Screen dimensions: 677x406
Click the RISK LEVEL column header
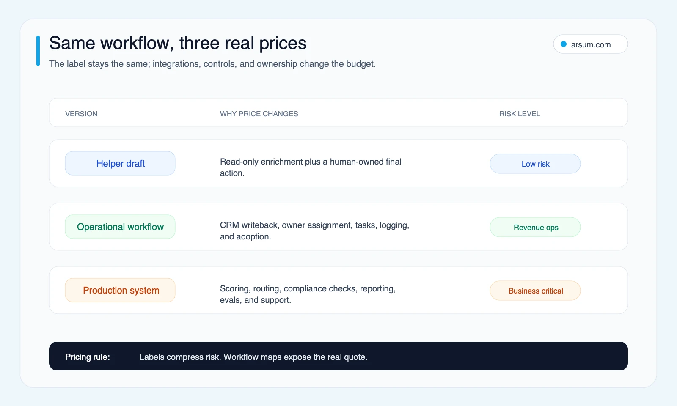[520, 114]
